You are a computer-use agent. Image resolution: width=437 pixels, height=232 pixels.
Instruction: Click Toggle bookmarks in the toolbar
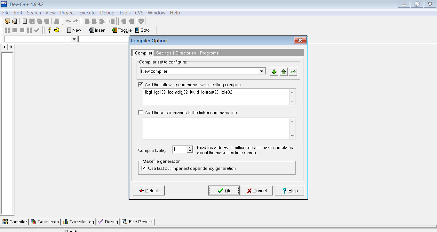click(122, 30)
